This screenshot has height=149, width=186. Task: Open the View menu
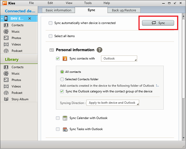click(x=69, y=3)
